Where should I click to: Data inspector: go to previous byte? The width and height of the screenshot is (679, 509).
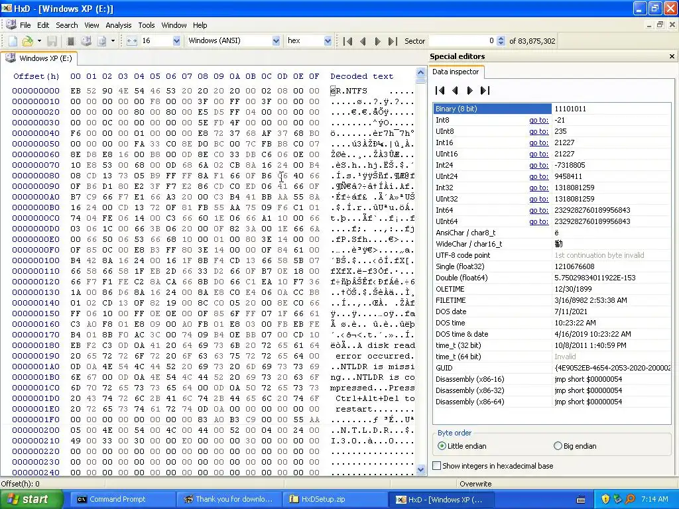(x=455, y=90)
